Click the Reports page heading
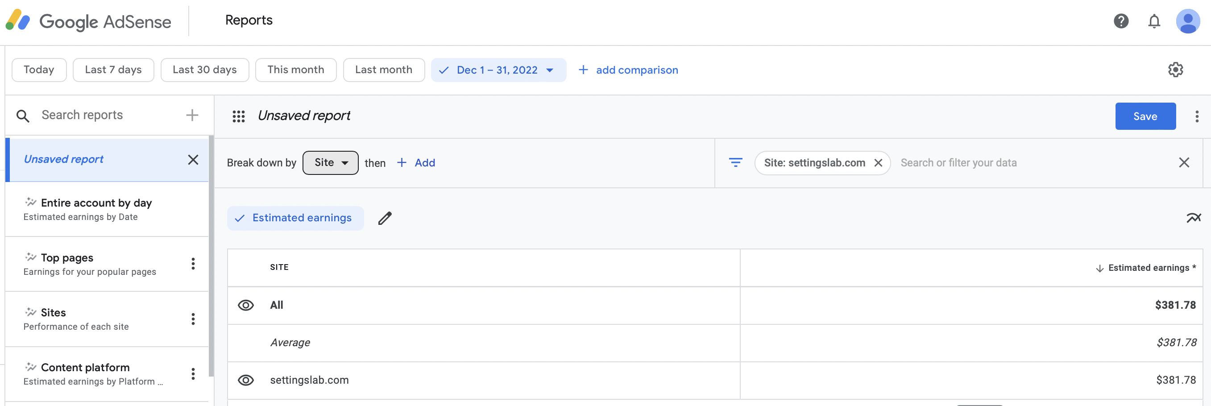 coord(249,20)
